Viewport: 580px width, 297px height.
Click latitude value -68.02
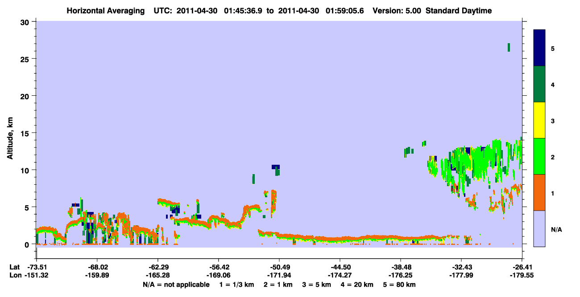point(97,267)
